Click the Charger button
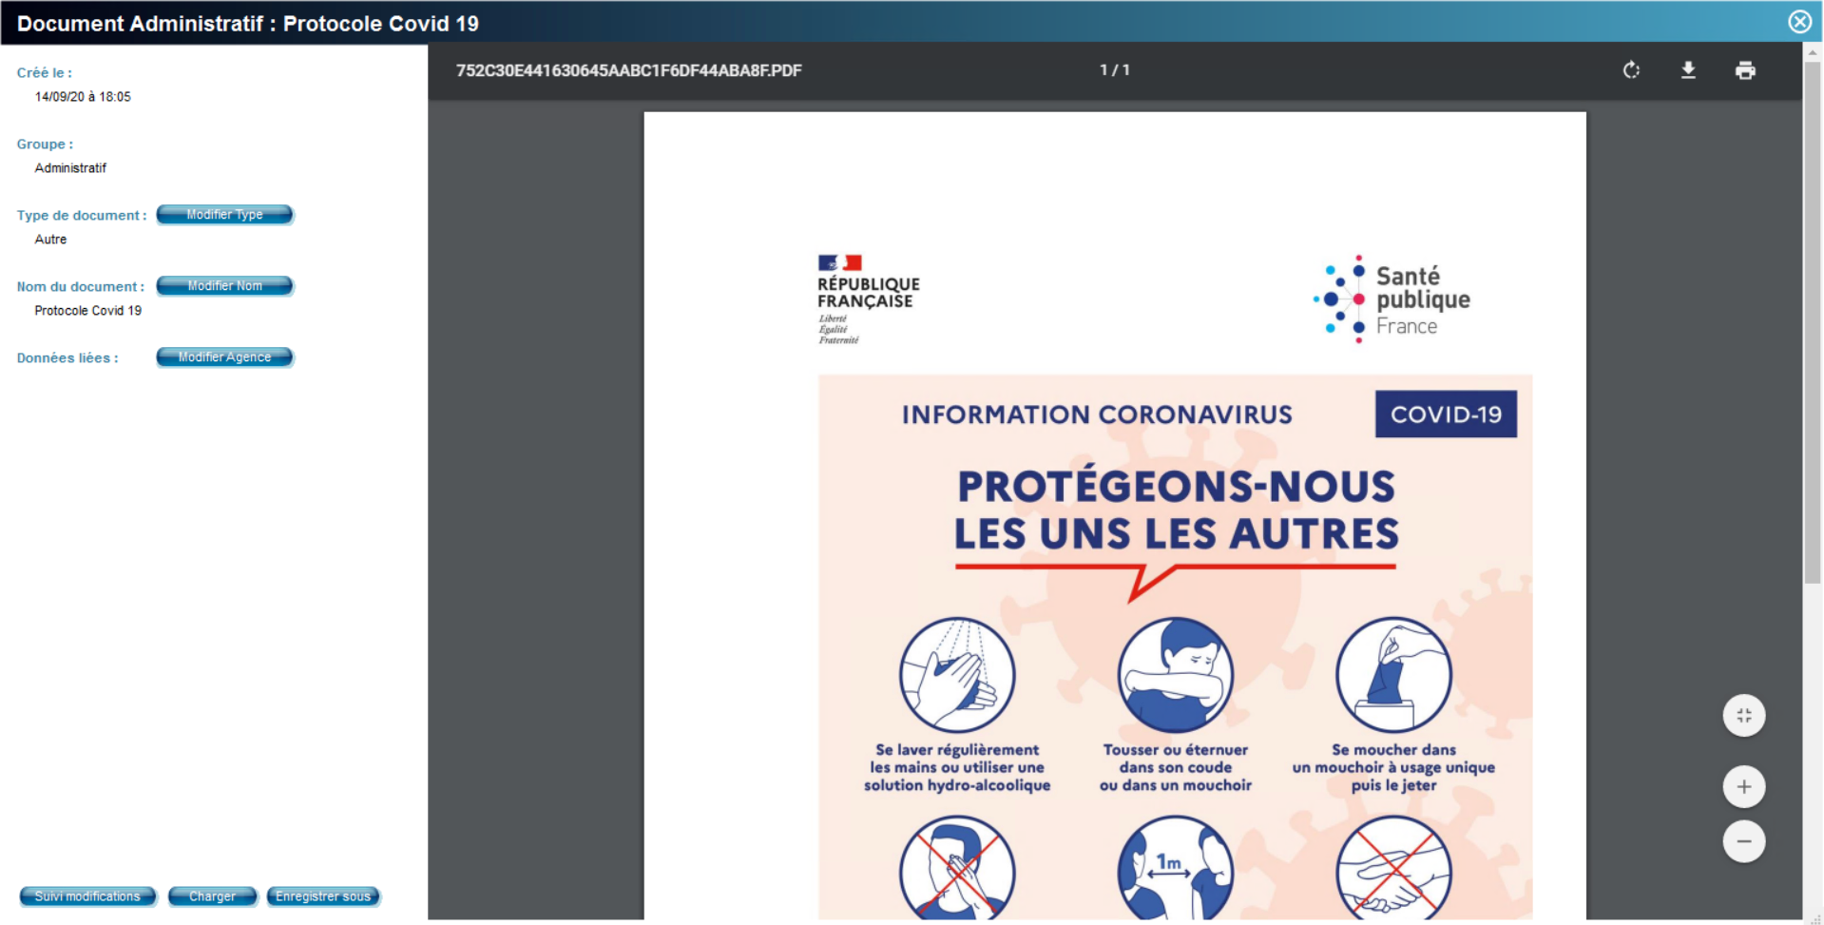Screen dimensions: 1824x925 tap(212, 896)
